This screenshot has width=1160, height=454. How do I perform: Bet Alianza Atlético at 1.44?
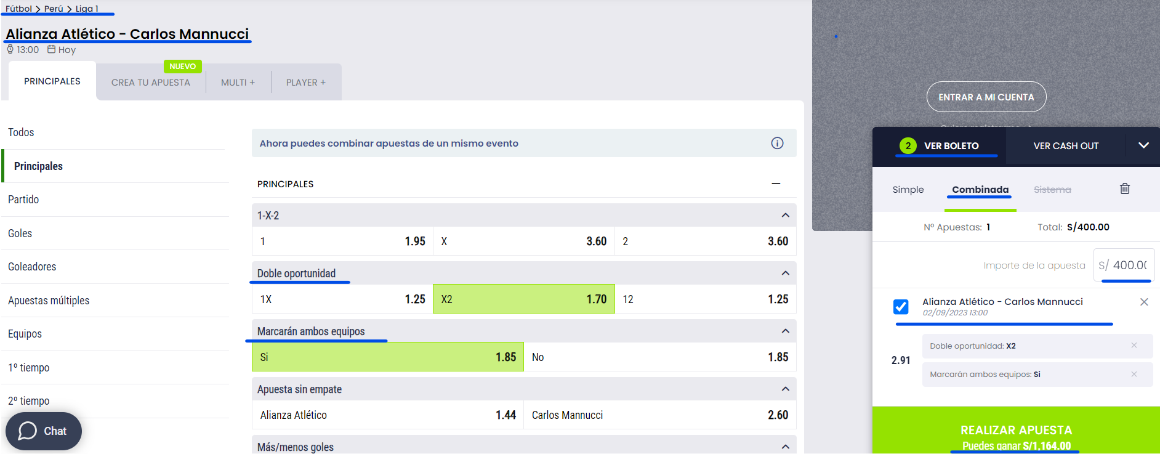[x=388, y=415]
